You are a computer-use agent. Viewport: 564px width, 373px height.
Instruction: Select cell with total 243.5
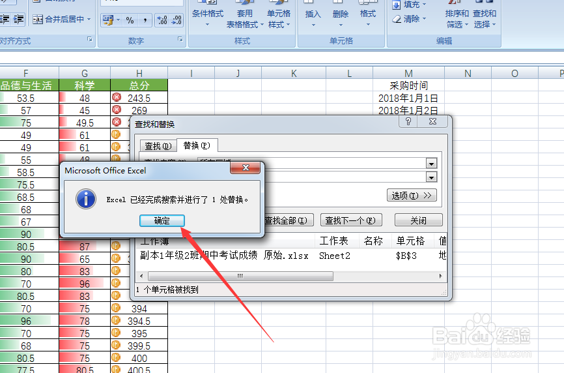[139, 98]
